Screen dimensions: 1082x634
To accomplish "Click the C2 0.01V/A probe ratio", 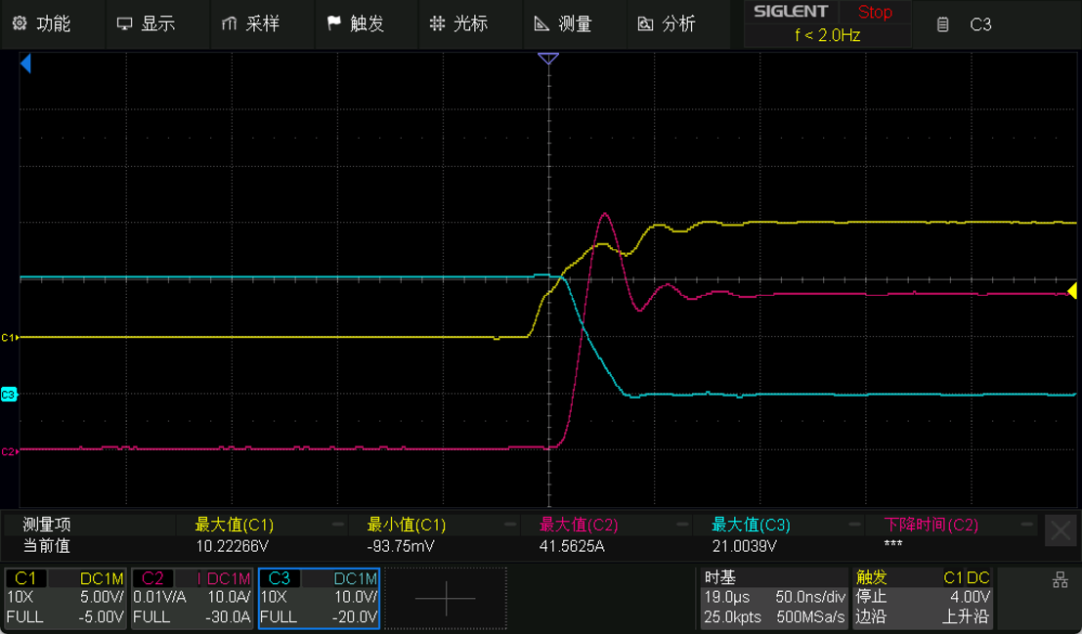I will click(x=159, y=598).
